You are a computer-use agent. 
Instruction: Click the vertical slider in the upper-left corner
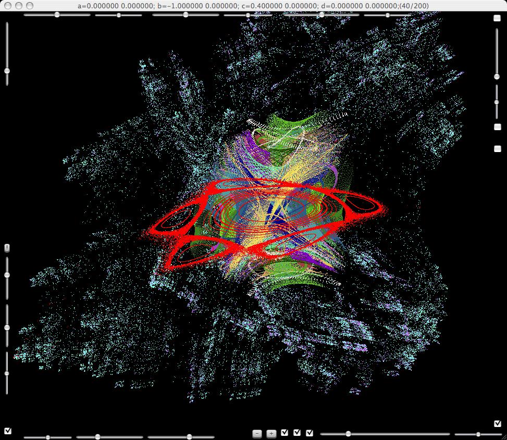click(x=7, y=54)
